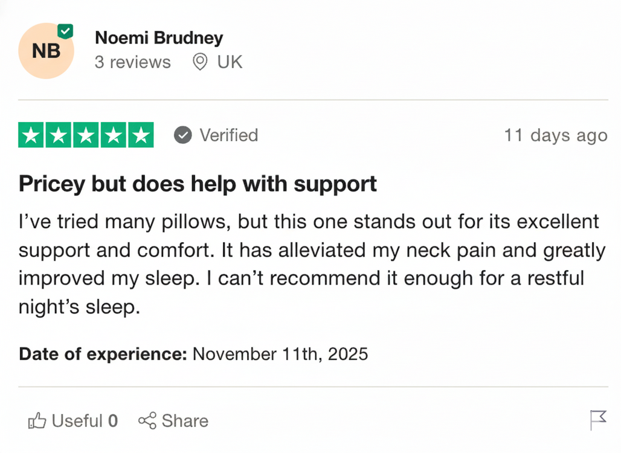
Task: Click the thumbs-up Useful icon
Action: coord(37,420)
